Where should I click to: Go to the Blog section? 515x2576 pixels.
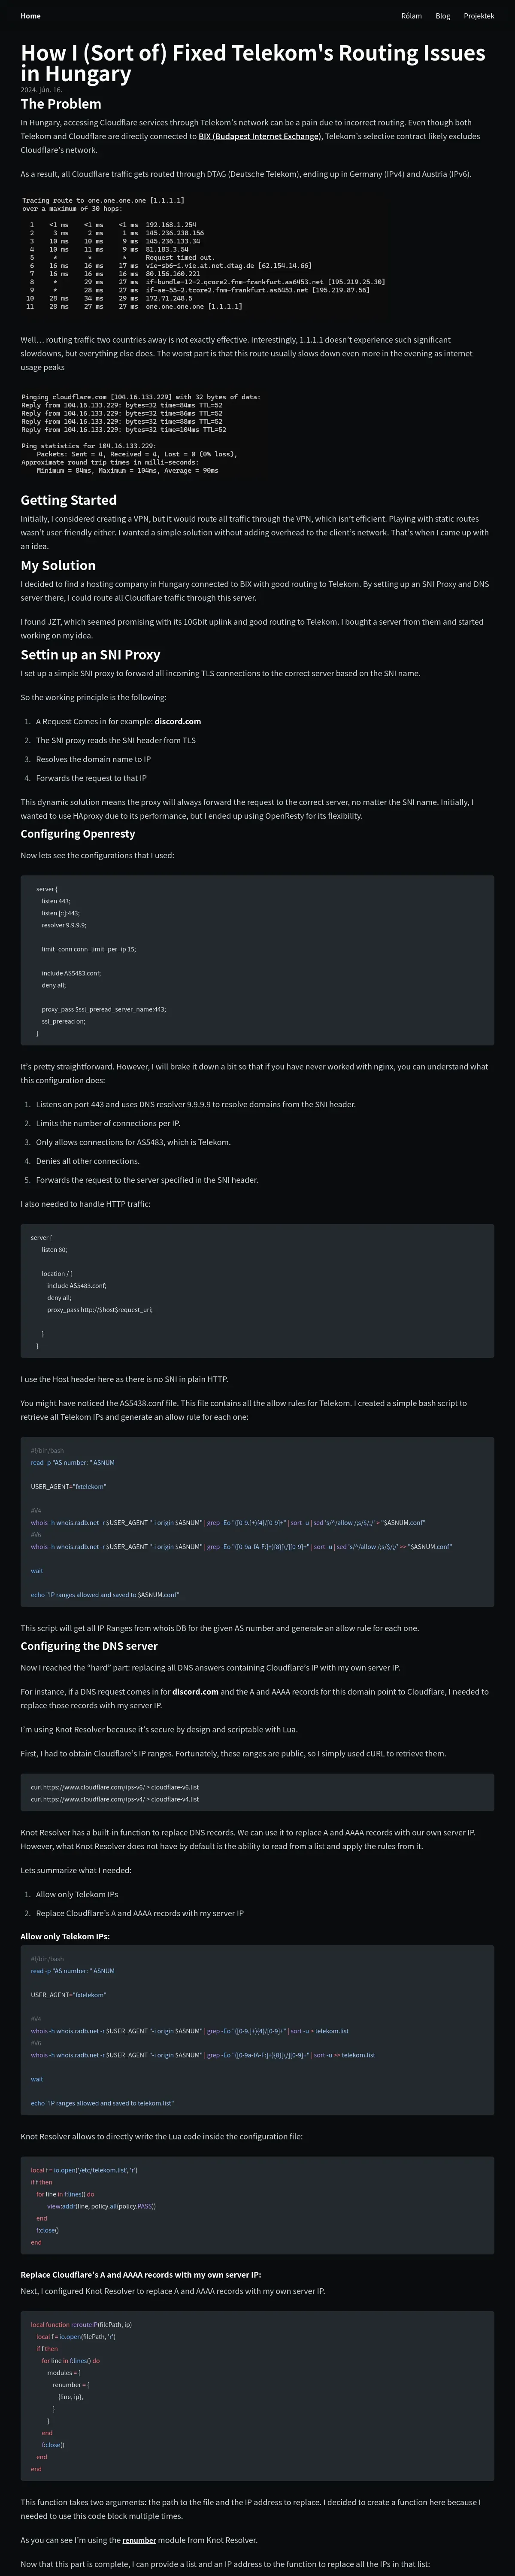tap(443, 16)
